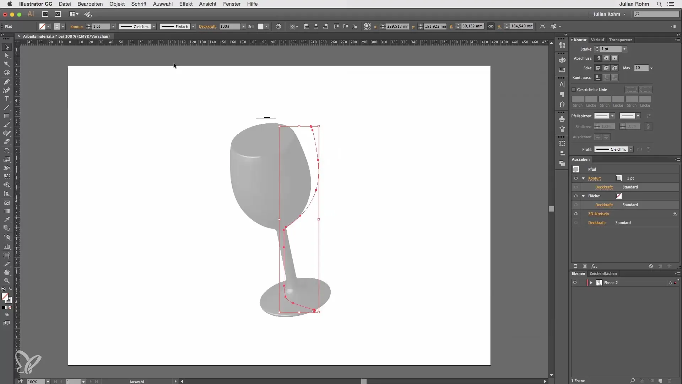This screenshot has width=682, height=384.
Task: Click the vertical scrollbar thumb of canvas
Action: (551, 209)
